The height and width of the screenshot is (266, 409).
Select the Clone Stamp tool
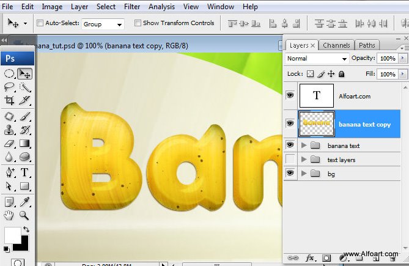click(10, 130)
